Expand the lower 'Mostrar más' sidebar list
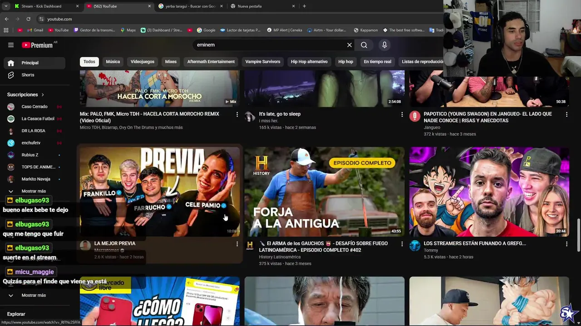Viewport: 581px width, 326px height. [x=34, y=295]
